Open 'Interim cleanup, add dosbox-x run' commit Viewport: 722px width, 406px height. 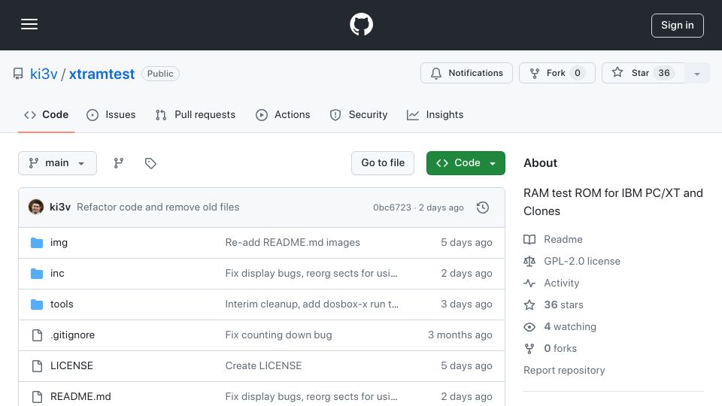tap(311, 304)
